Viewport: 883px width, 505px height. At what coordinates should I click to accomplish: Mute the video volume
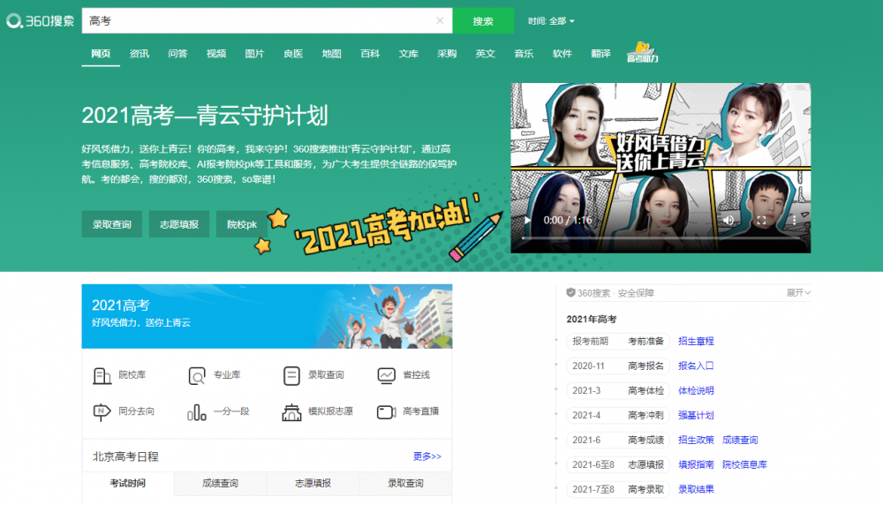click(728, 220)
